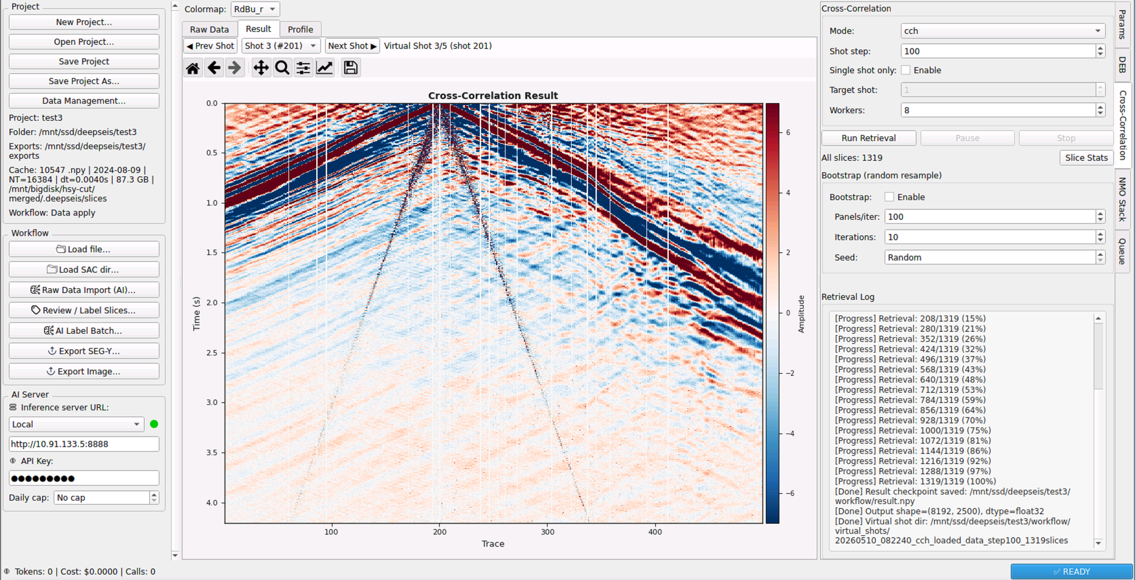Enable Single shot only checkbox
This screenshot has height=580, width=1136.
pyautogui.click(x=906, y=70)
